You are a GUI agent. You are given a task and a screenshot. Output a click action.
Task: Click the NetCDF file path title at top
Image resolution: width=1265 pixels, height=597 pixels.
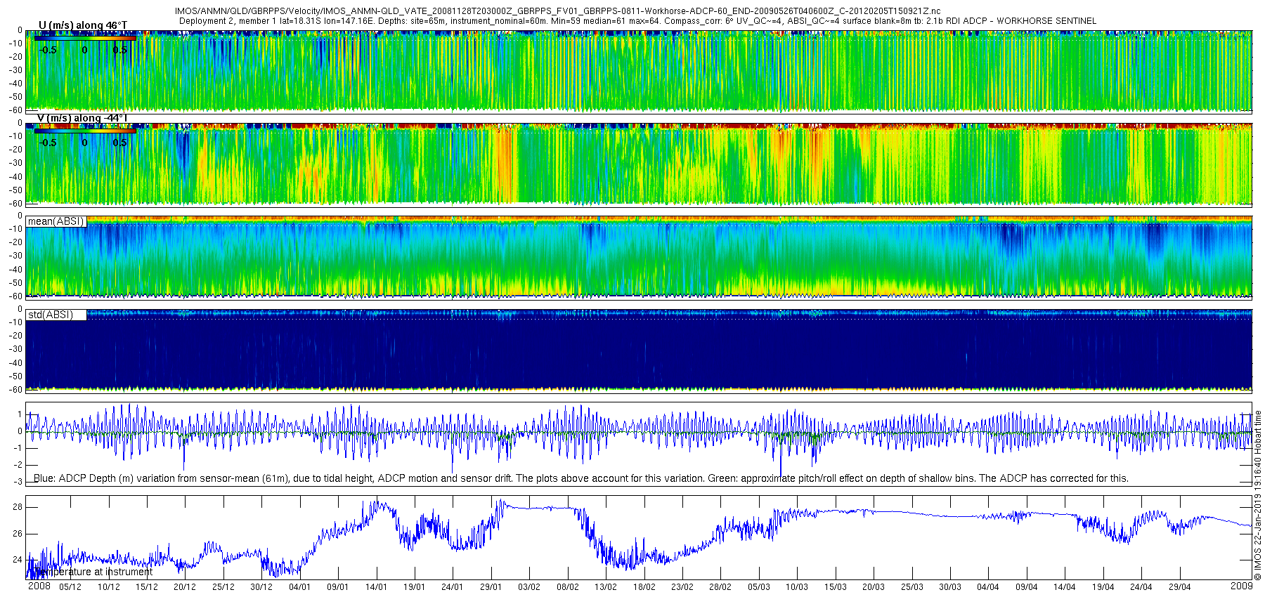tap(557, 11)
